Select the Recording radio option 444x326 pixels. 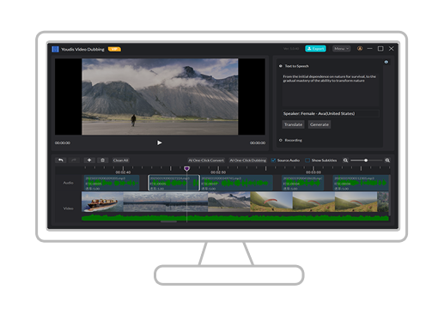click(x=281, y=140)
